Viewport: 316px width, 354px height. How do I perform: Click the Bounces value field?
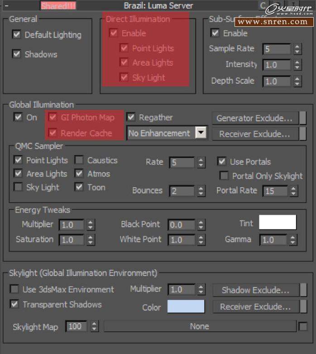(182, 191)
